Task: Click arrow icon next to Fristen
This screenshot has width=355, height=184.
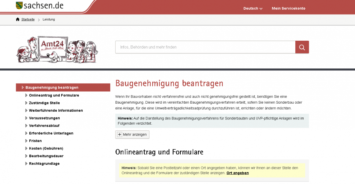Action: [26, 141]
